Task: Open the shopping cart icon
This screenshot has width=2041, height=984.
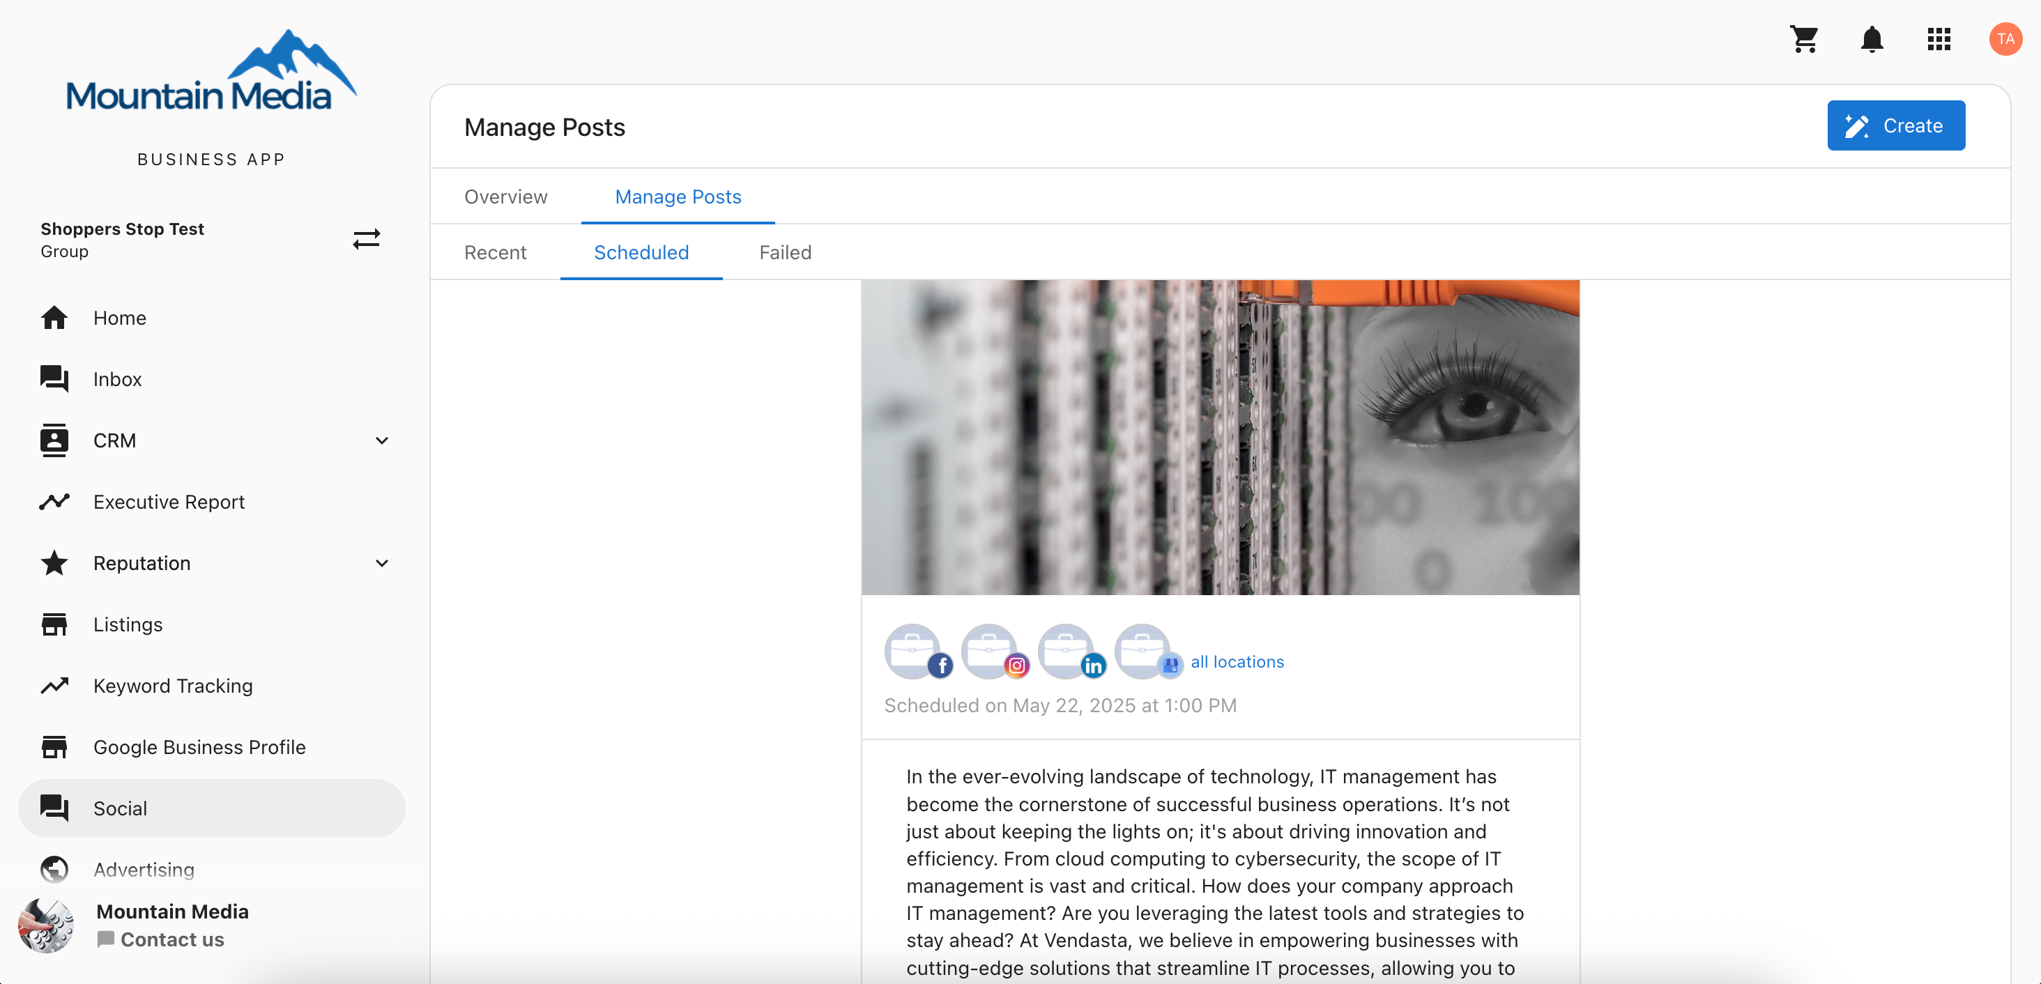Action: coord(1804,39)
